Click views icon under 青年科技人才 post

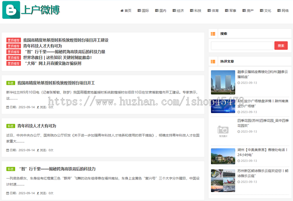(38, 150)
